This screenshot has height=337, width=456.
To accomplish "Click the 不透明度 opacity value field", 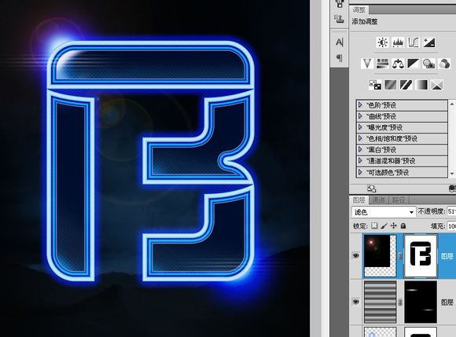I will pos(451,211).
